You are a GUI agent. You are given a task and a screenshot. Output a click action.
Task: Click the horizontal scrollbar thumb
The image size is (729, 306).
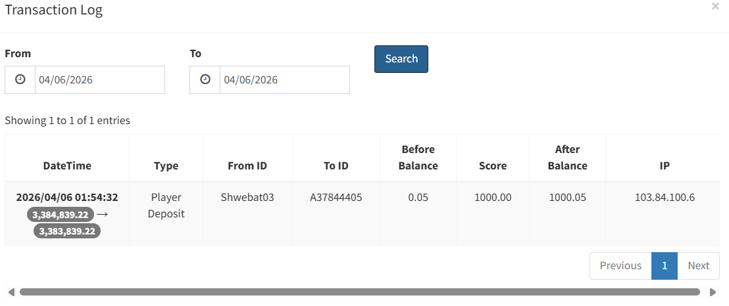[x=359, y=292]
